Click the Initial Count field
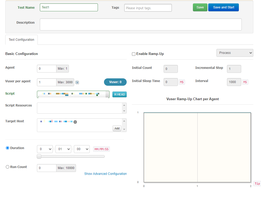The image size is (261, 198). (171, 69)
